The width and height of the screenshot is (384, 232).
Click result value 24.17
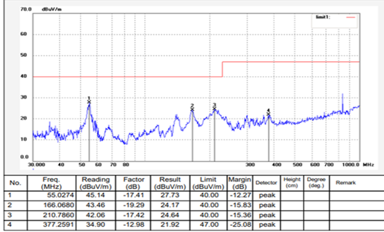[x=170, y=205]
